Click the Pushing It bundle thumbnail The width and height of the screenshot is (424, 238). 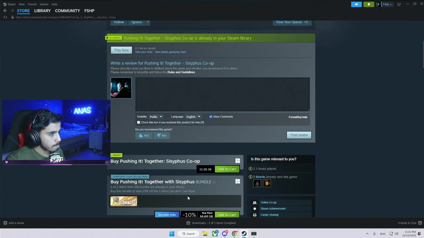[124, 201]
